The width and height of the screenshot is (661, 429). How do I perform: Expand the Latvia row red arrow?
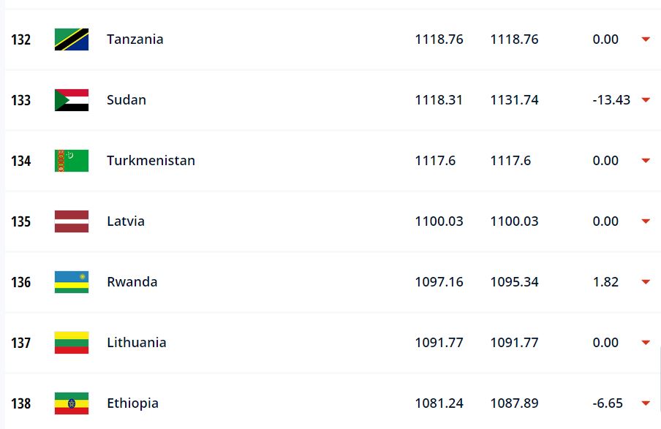(646, 221)
